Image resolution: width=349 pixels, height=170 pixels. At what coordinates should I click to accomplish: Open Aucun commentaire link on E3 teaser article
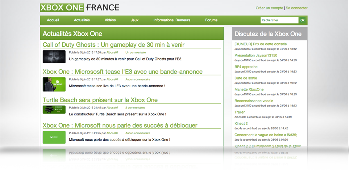tap(138, 79)
